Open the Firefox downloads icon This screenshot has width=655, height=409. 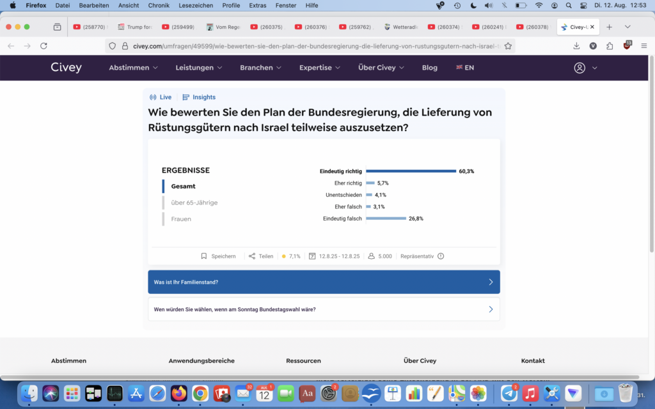pyautogui.click(x=576, y=46)
